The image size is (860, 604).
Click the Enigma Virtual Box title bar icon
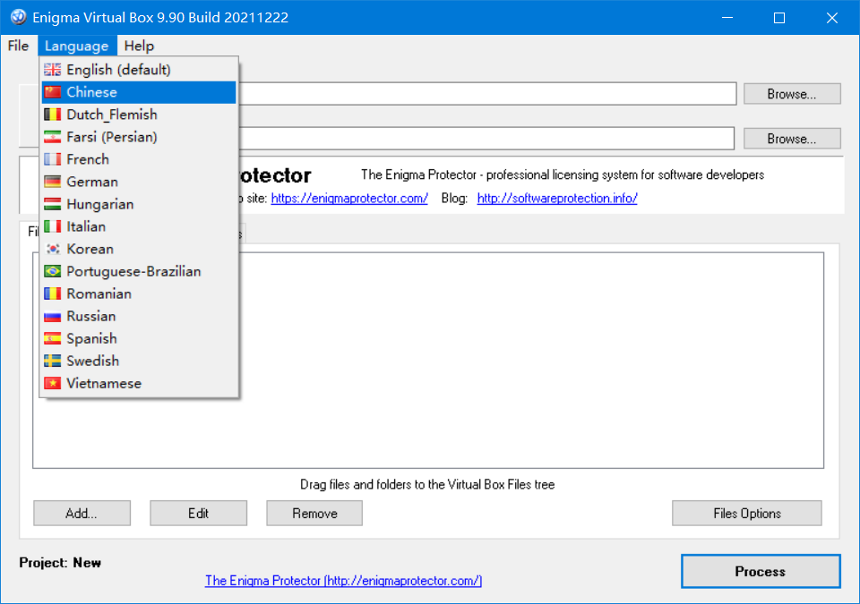click(17, 18)
